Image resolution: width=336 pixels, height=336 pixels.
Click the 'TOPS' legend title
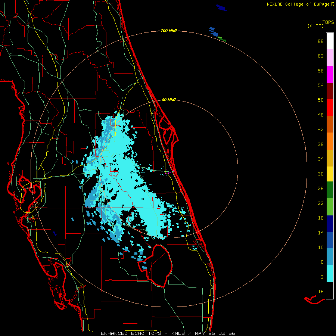(328, 22)
